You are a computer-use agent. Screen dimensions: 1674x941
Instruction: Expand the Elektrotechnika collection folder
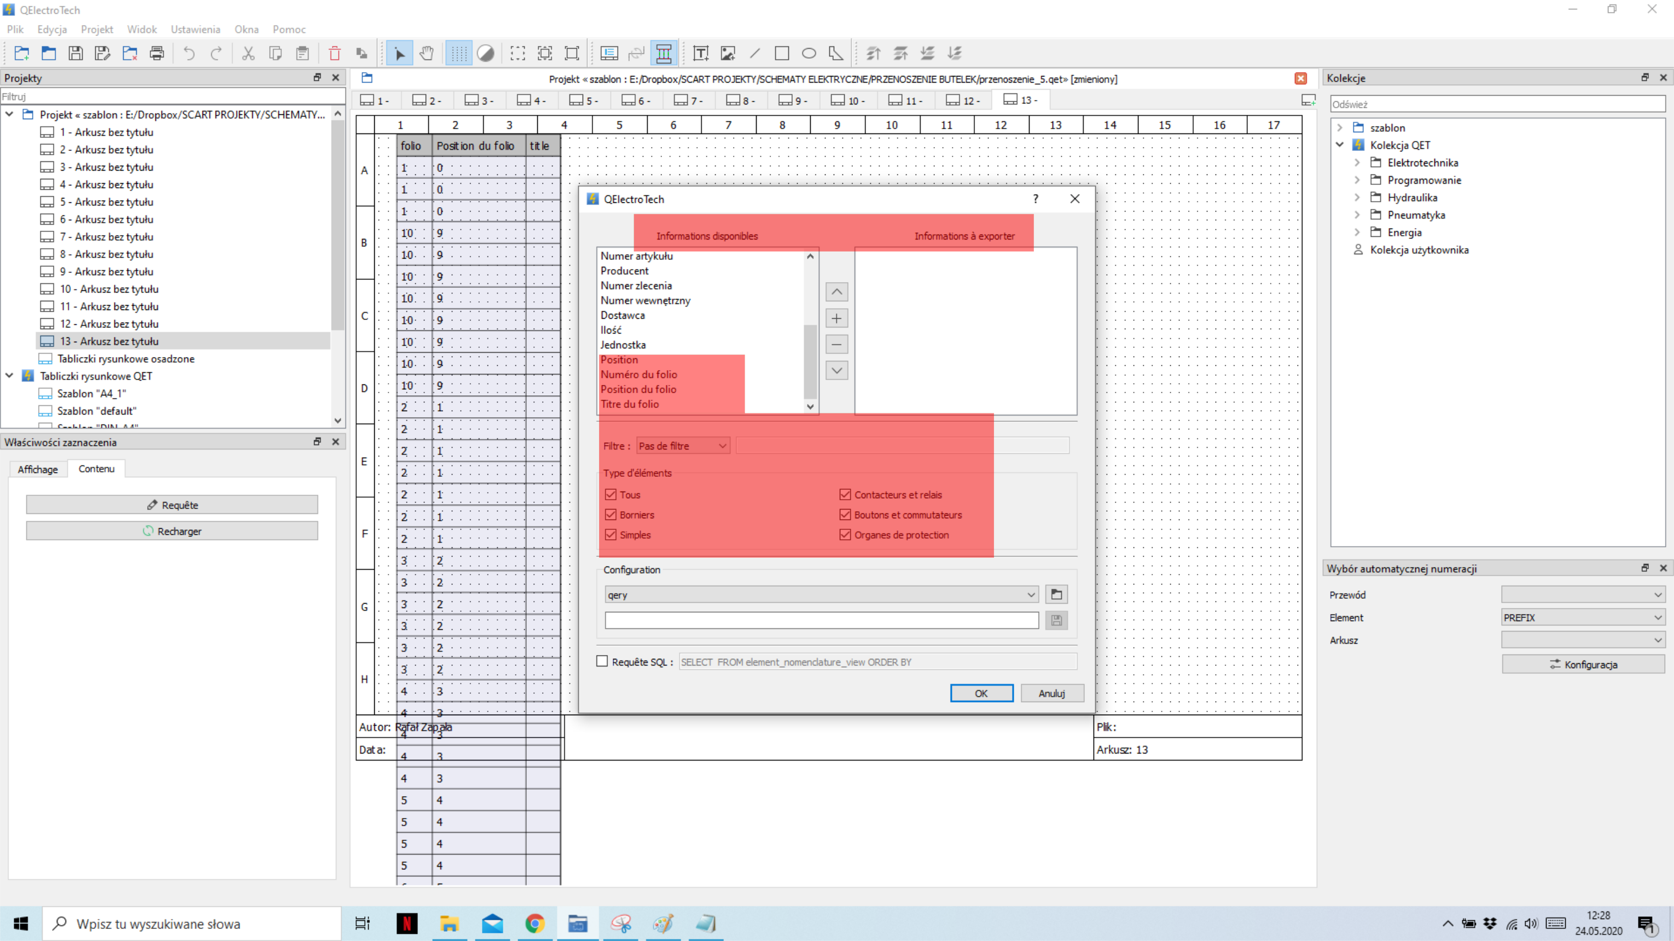click(1357, 162)
